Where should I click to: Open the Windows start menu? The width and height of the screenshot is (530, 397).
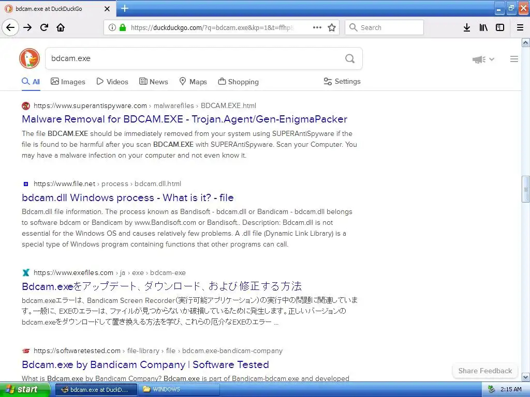tap(25, 389)
